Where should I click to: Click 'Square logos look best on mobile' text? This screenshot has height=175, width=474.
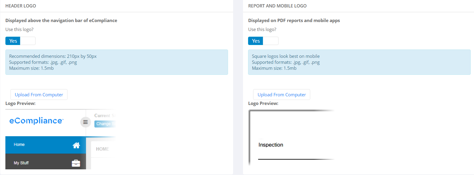(x=286, y=56)
